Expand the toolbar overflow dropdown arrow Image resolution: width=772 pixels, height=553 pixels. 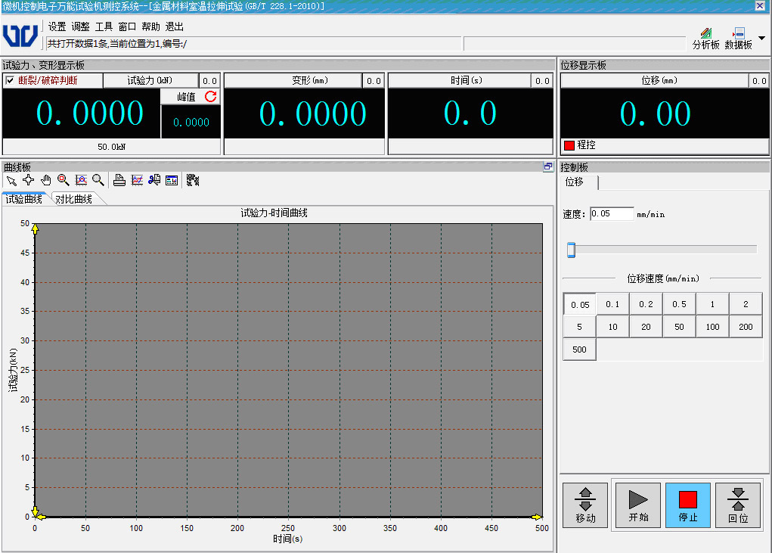pyautogui.click(x=761, y=38)
